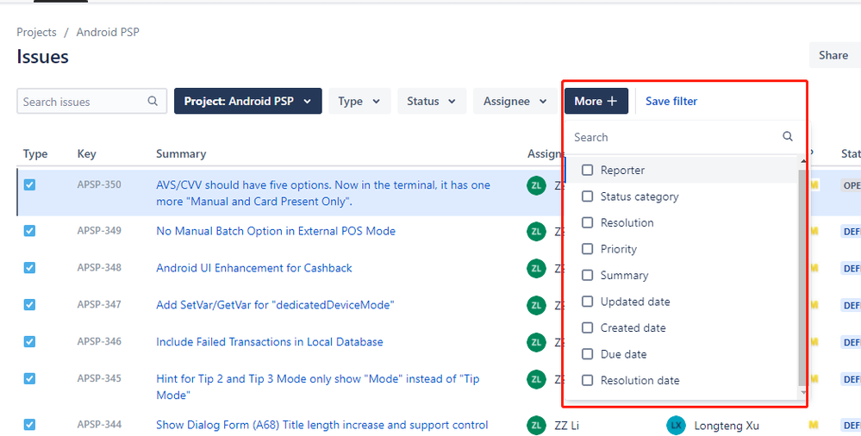Open issue key APSP-349
Viewport: 861px width, 436px height.
click(x=99, y=230)
